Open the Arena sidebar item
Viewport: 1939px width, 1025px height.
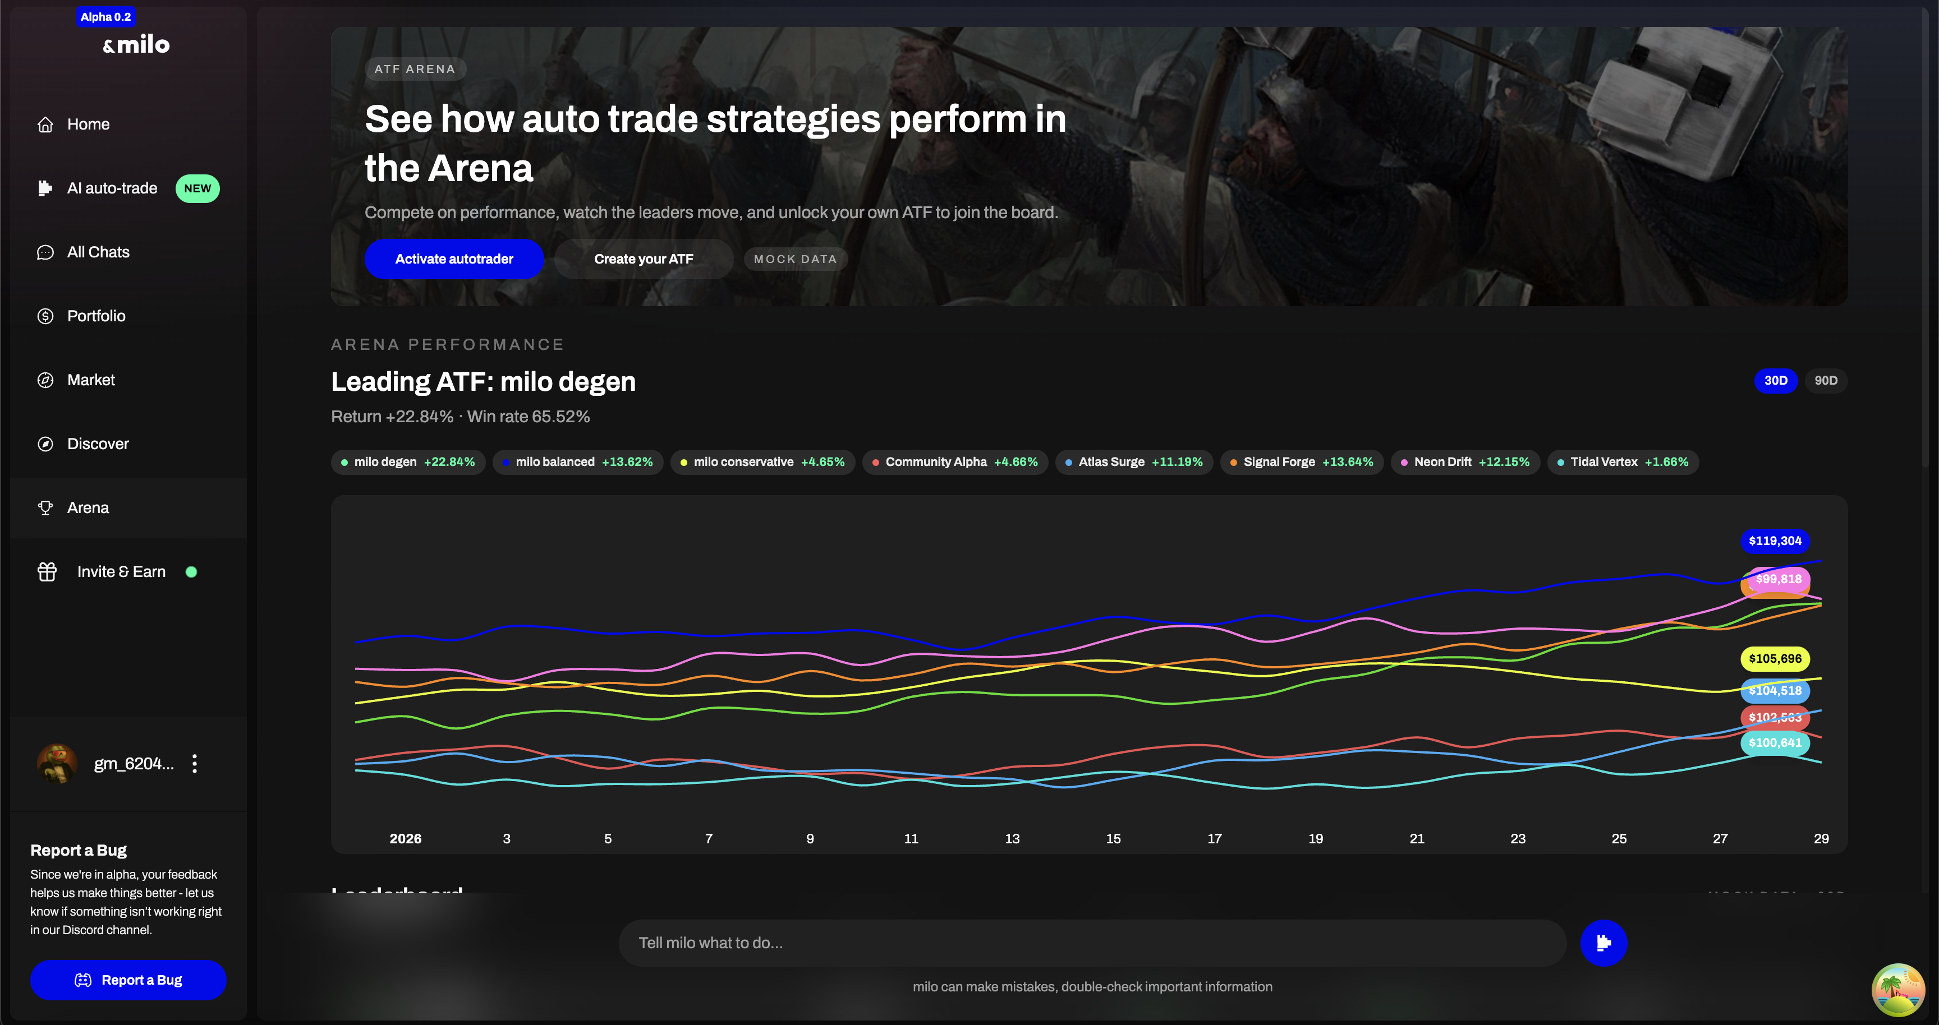88,507
